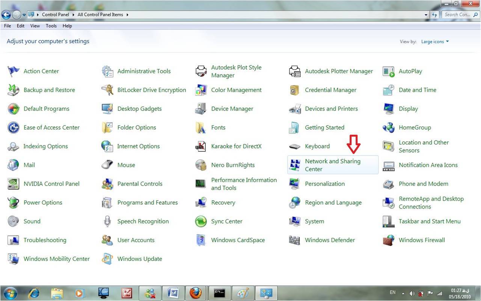This screenshot has height=301, width=481.
Task: Click the address bar refresh button
Action: [435, 15]
